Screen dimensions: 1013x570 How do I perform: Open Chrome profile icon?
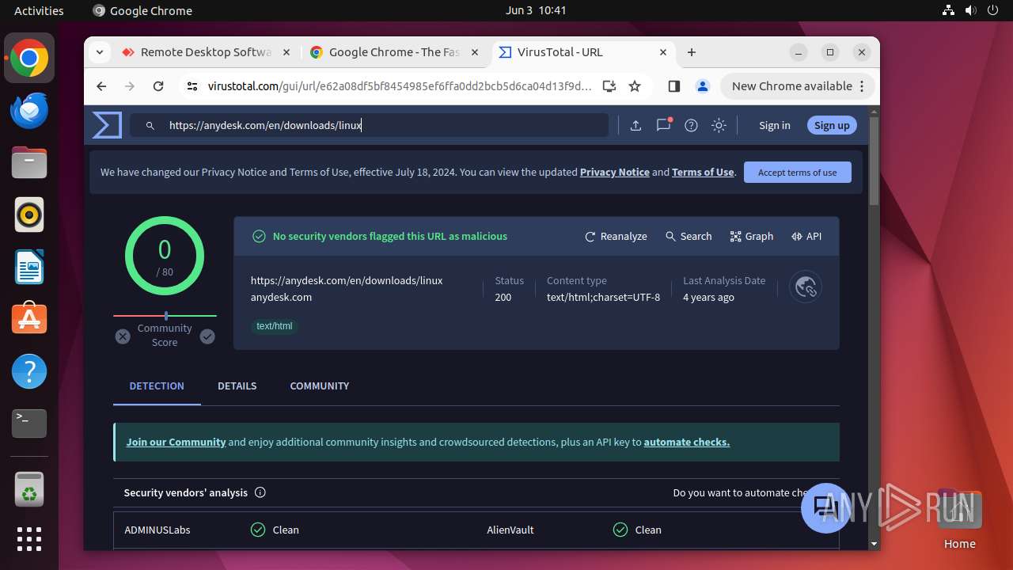[702, 86]
